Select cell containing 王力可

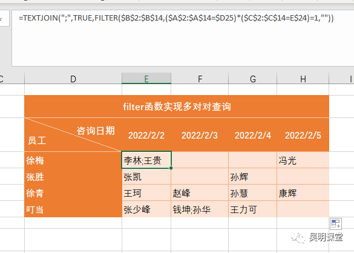(x=252, y=209)
